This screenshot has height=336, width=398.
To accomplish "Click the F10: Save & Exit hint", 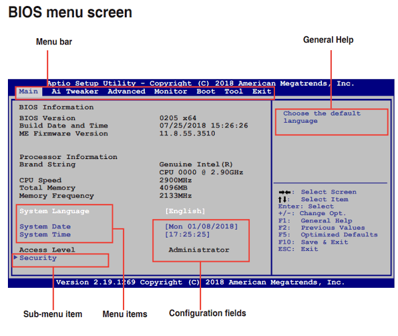I will pos(313,242).
